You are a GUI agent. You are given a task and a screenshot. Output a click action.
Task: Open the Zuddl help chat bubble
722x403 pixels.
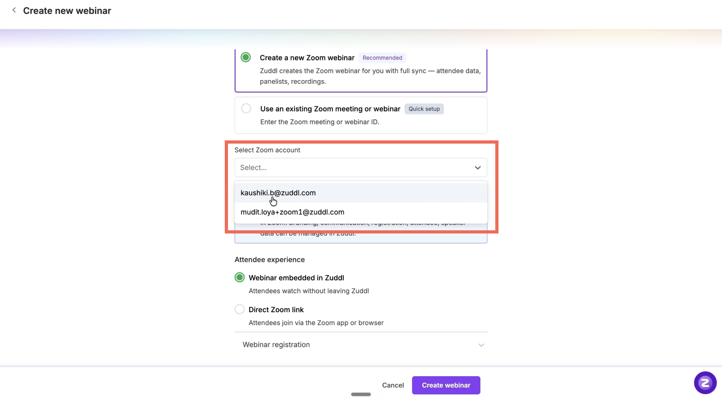(705, 383)
